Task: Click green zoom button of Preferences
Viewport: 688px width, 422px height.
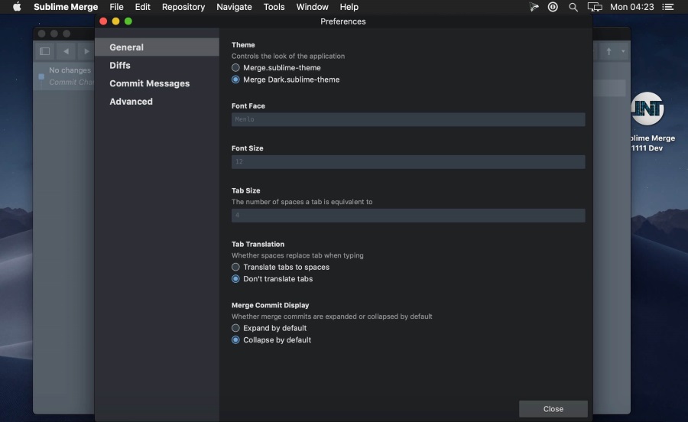Action: (128, 21)
